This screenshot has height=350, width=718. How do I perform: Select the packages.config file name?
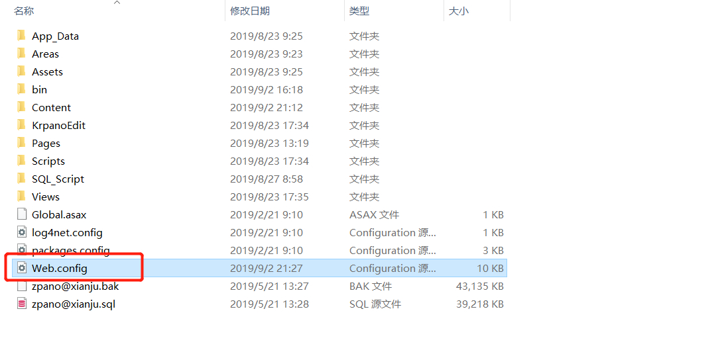click(70, 250)
